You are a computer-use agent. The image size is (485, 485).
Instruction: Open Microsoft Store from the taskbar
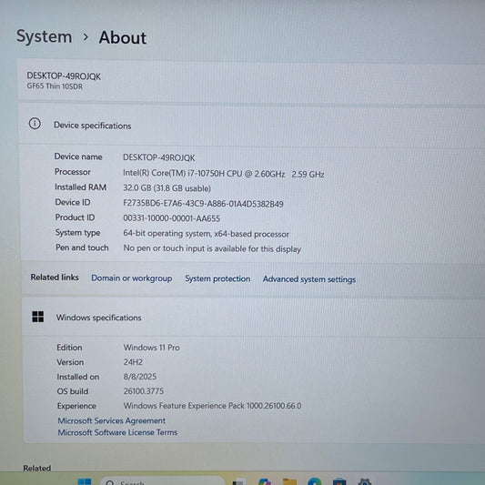[339, 482]
